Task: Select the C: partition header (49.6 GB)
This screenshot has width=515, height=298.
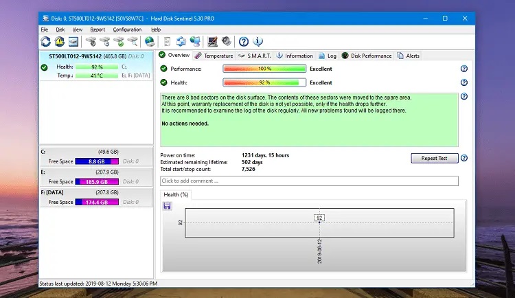Action: [x=96, y=152]
